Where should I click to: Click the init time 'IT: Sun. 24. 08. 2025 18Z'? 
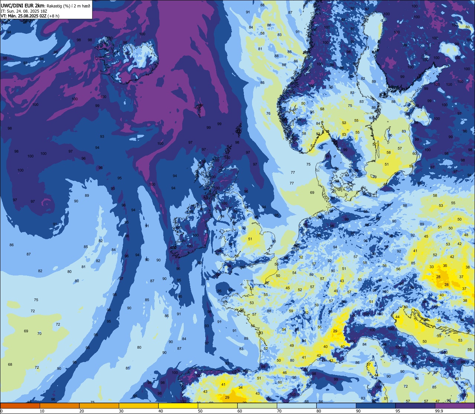[x=24, y=11]
